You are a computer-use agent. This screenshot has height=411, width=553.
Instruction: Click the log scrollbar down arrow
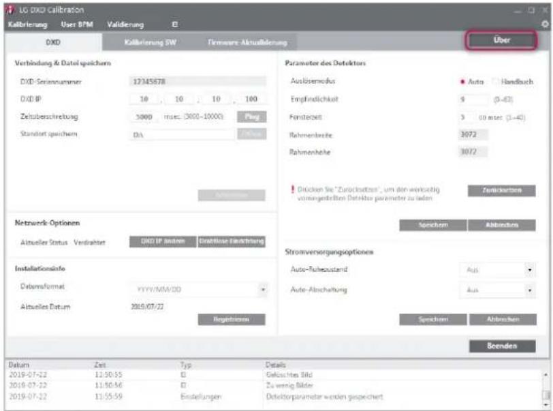pos(546,405)
